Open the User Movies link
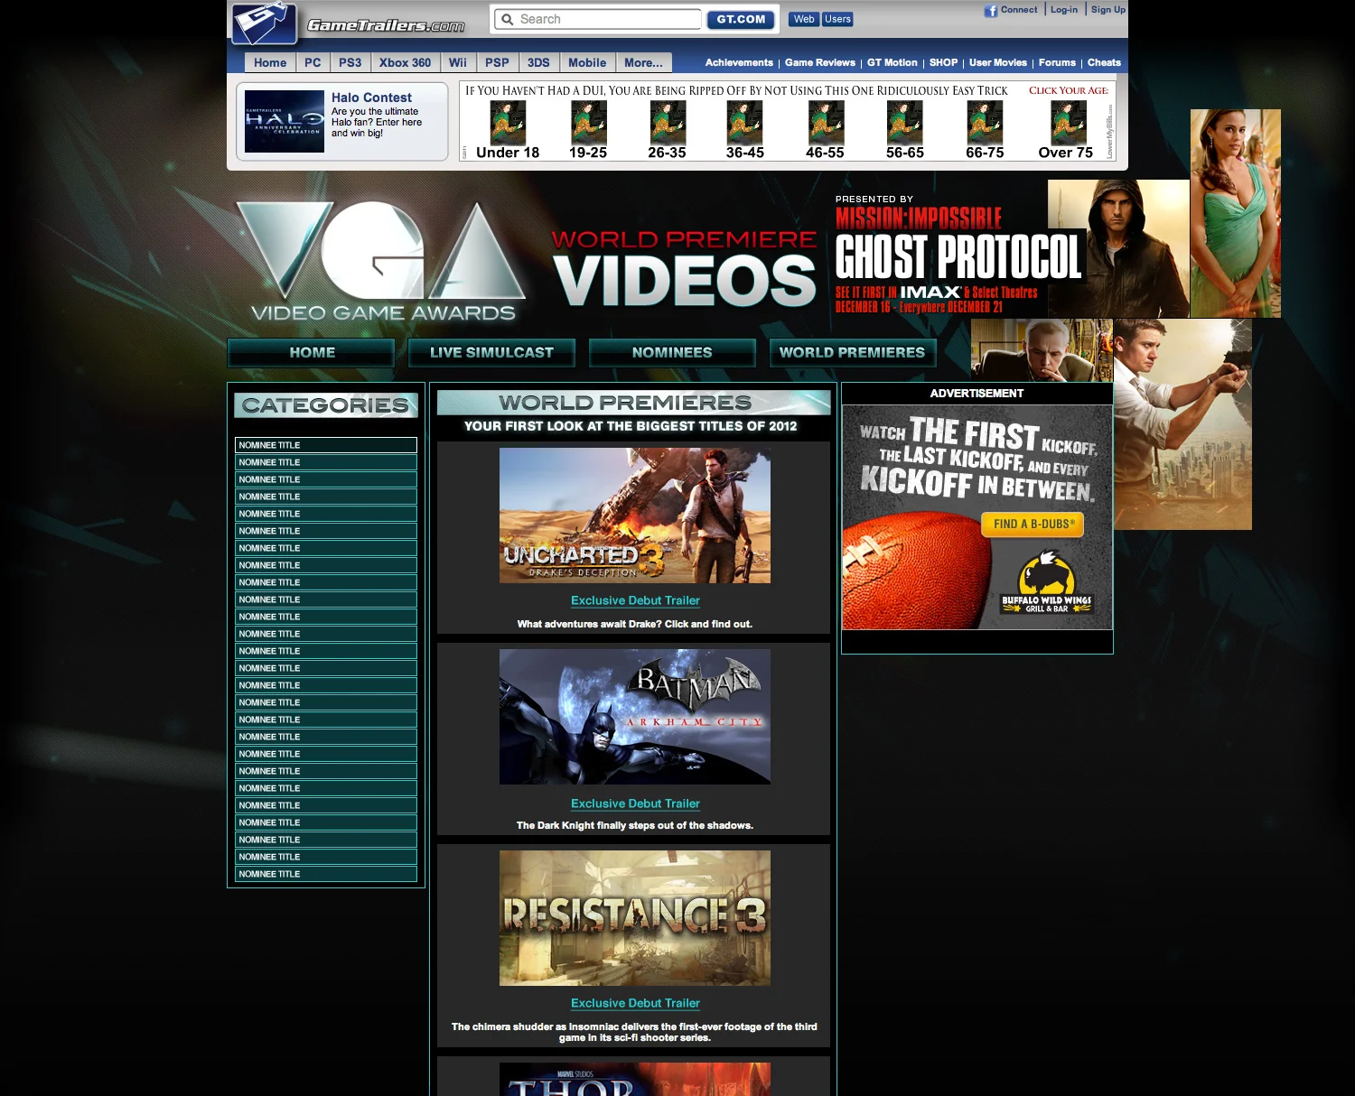 click(x=998, y=62)
